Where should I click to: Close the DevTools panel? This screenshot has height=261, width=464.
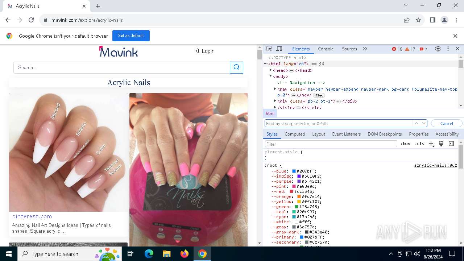(x=457, y=49)
